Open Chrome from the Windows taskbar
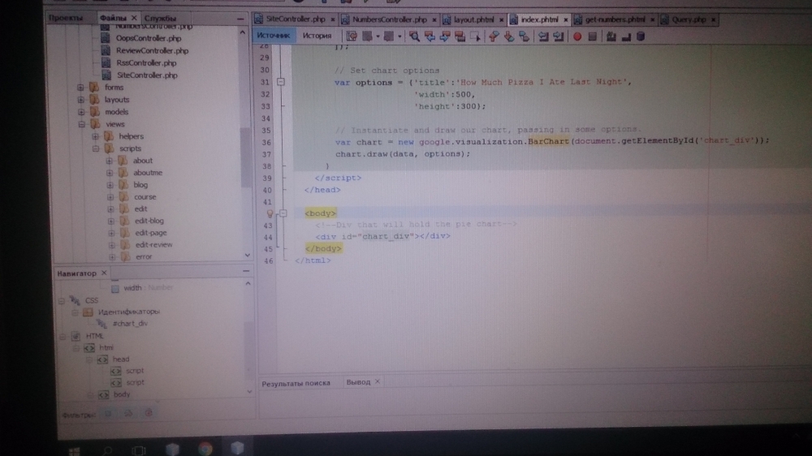 [205, 448]
